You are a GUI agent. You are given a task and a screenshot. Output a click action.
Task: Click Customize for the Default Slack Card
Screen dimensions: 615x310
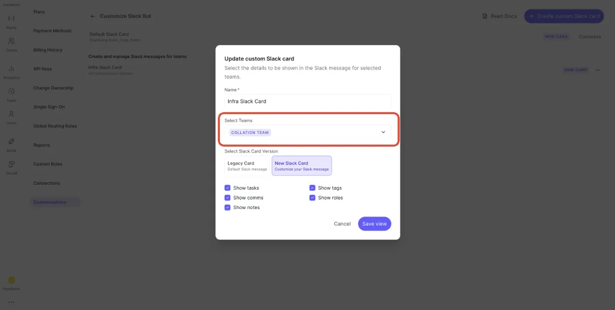(x=590, y=37)
